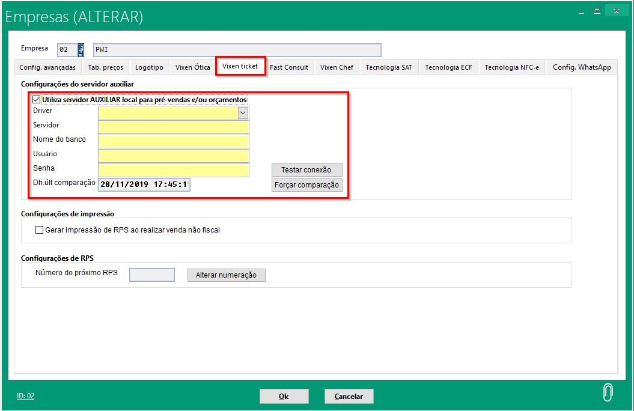The image size is (634, 411).
Task: Go to the Logotipo tab
Action: coord(149,67)
